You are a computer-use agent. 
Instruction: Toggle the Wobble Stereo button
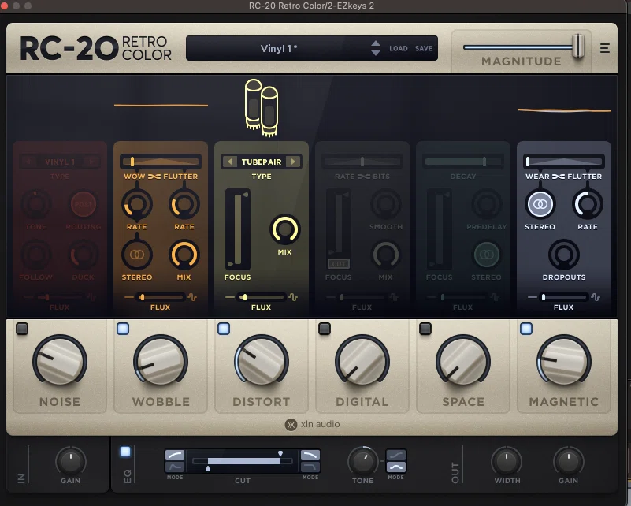[137, 255]
